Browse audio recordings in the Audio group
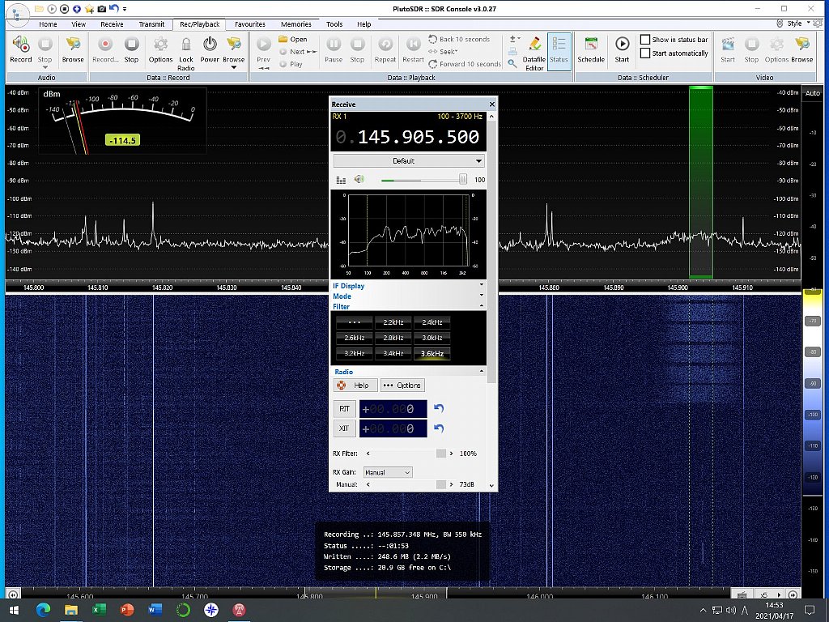Image resolution: width=829 pixels, height=622 pixels. 72,49
